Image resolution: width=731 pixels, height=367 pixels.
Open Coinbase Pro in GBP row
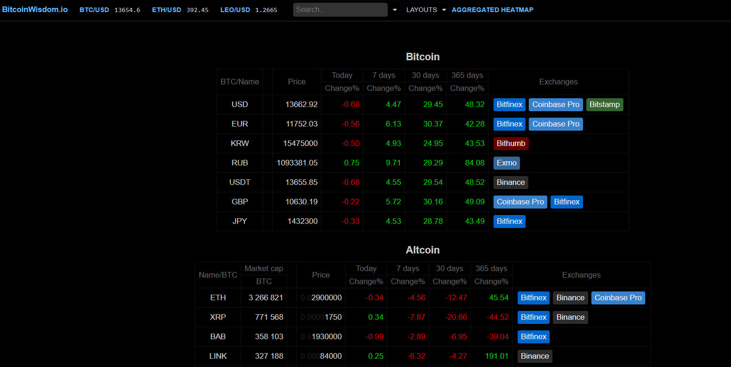pos(520,202)
